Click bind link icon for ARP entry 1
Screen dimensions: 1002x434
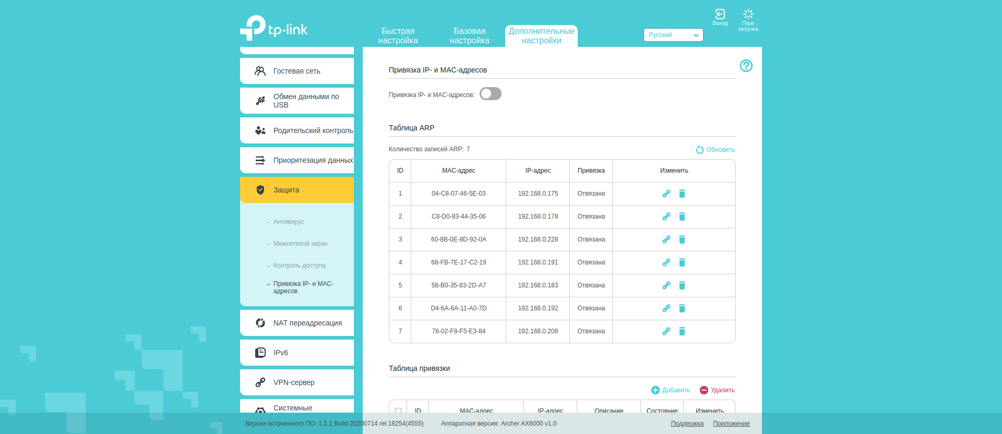[x=666, y=194]
